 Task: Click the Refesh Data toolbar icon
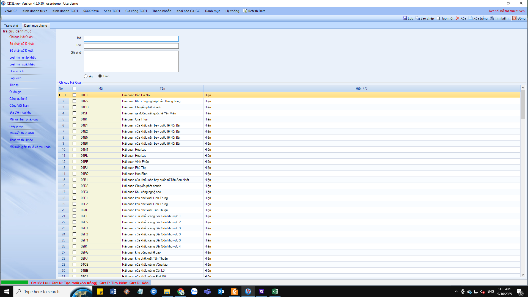pyautogui.click(x=245, y=11)
